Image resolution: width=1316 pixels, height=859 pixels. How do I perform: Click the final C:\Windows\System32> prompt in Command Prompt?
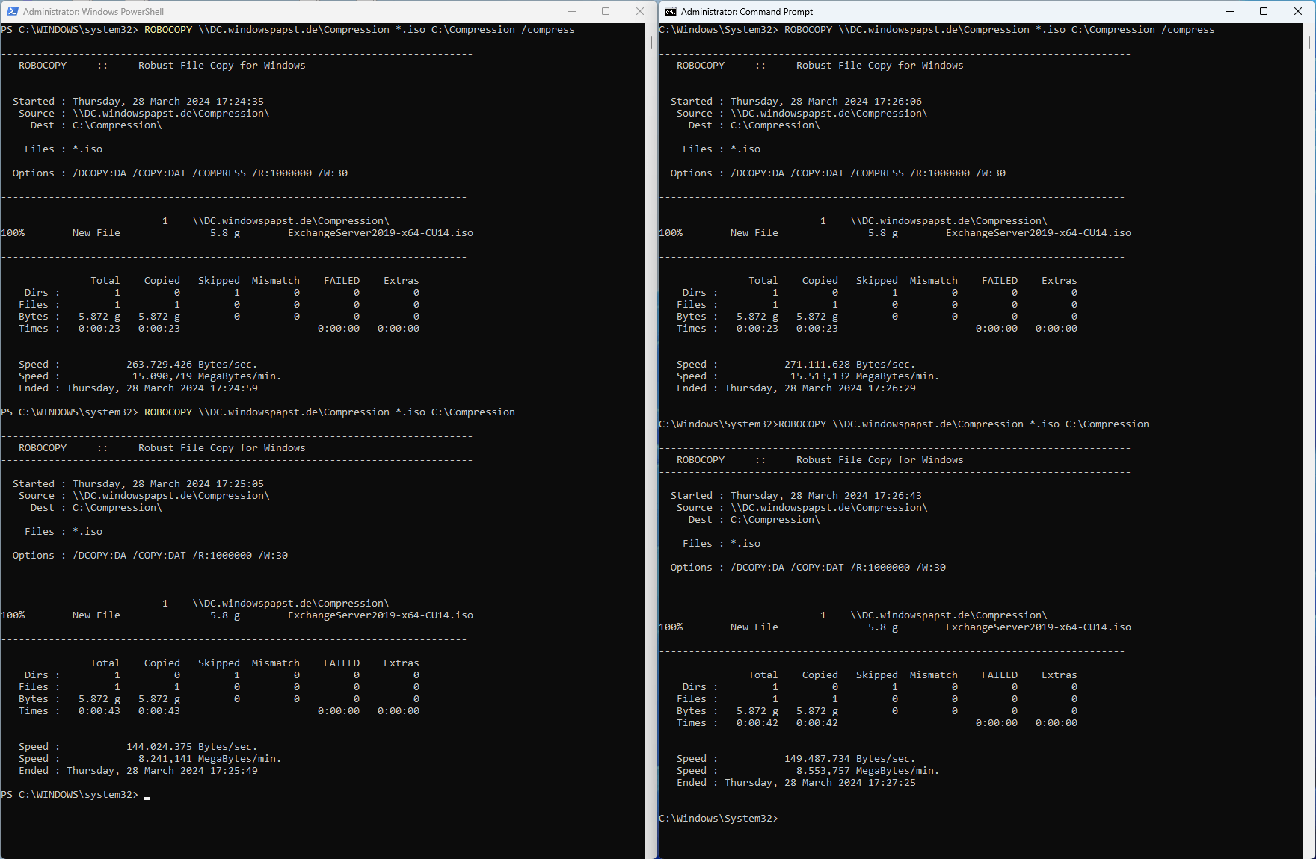[x=718, y=819]
